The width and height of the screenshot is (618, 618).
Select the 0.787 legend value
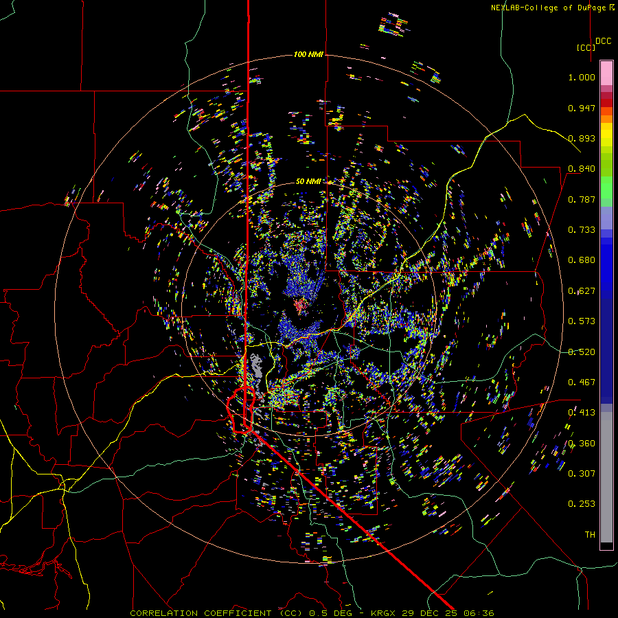[x=582, y=199]
